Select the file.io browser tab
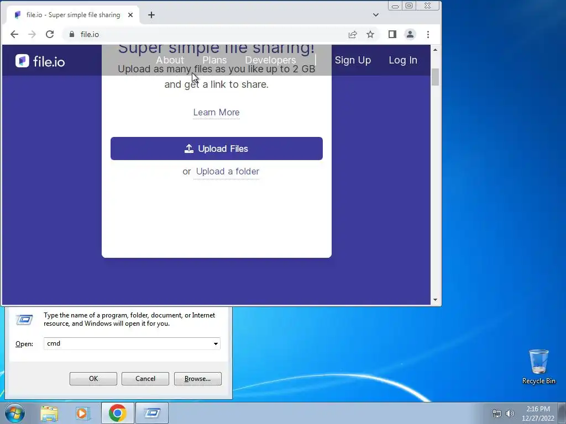This screenshot has width=566, height=424. click(73, 15)
